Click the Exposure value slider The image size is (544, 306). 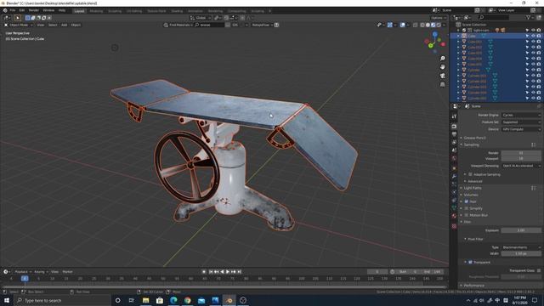coord(521,230)
